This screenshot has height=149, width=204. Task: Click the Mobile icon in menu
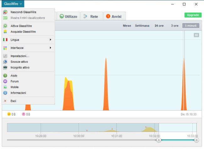5,87
